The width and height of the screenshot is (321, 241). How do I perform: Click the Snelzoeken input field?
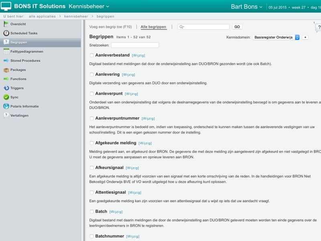pos(135,45)
